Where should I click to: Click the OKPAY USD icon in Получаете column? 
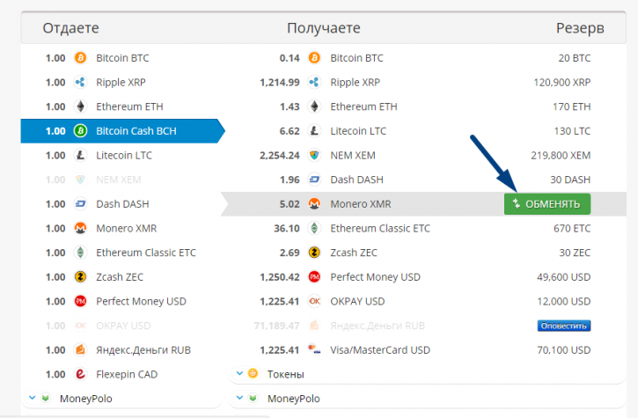[314, 302]
